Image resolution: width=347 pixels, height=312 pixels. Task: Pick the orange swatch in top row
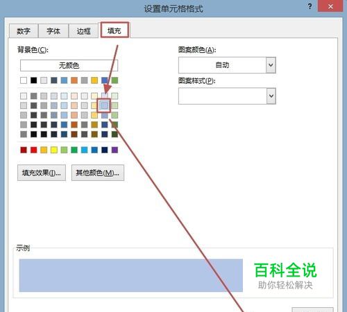coord(74,80)
